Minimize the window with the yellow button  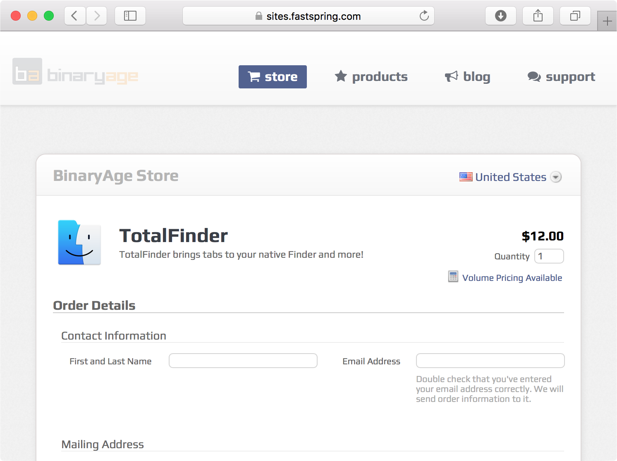32,16
